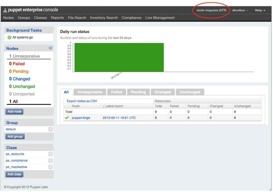Click the green bar in daily run chart
The image size is (273, 192).
coord(119,57)
